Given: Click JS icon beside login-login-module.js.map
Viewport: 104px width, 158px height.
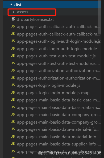Looking at the screenshot, I should 13,92.
